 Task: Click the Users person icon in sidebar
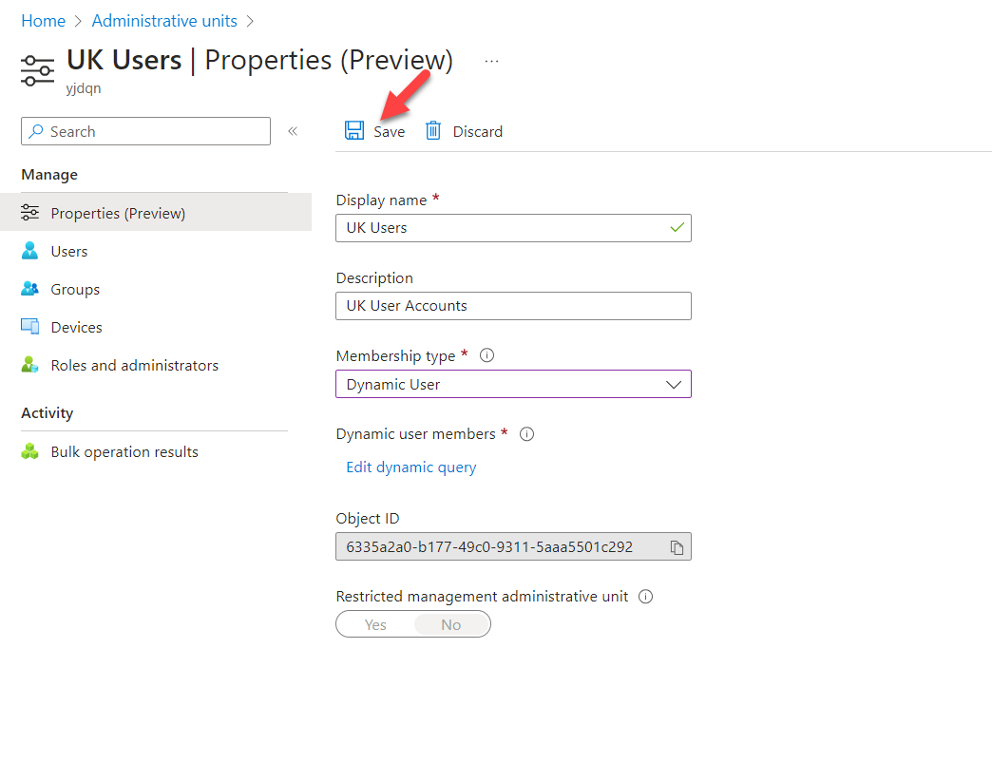[29, 251]
